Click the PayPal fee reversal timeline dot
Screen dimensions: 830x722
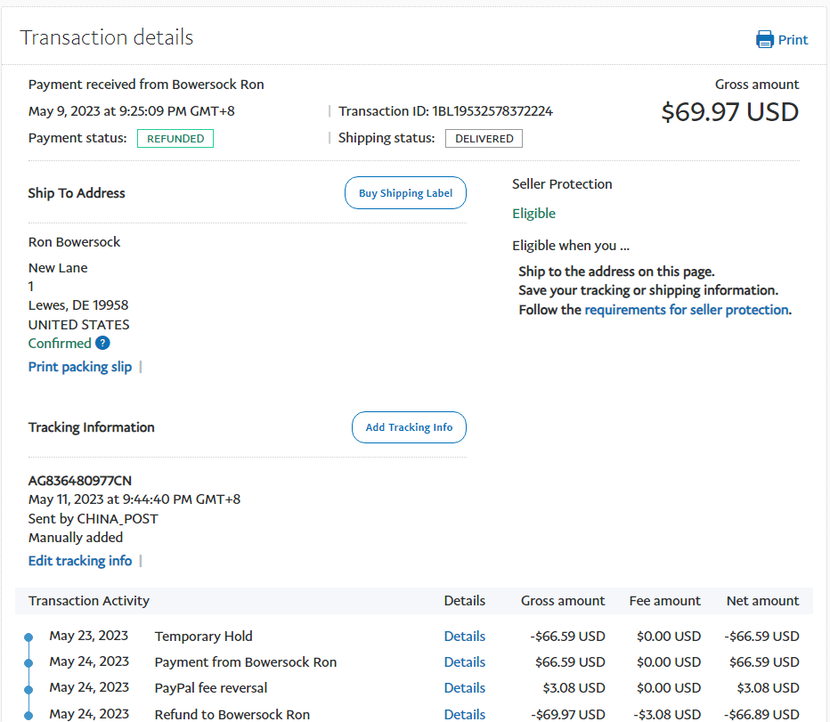(x=28, y=689)
